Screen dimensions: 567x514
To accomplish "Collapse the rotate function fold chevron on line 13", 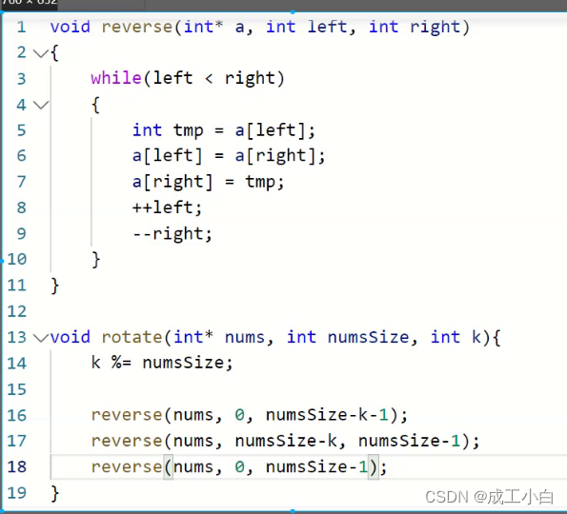I will point(41,338).
